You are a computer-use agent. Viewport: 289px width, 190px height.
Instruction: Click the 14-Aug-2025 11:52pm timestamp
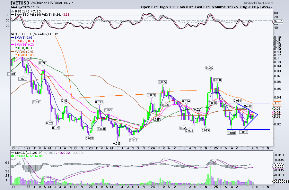coord(27,7)
